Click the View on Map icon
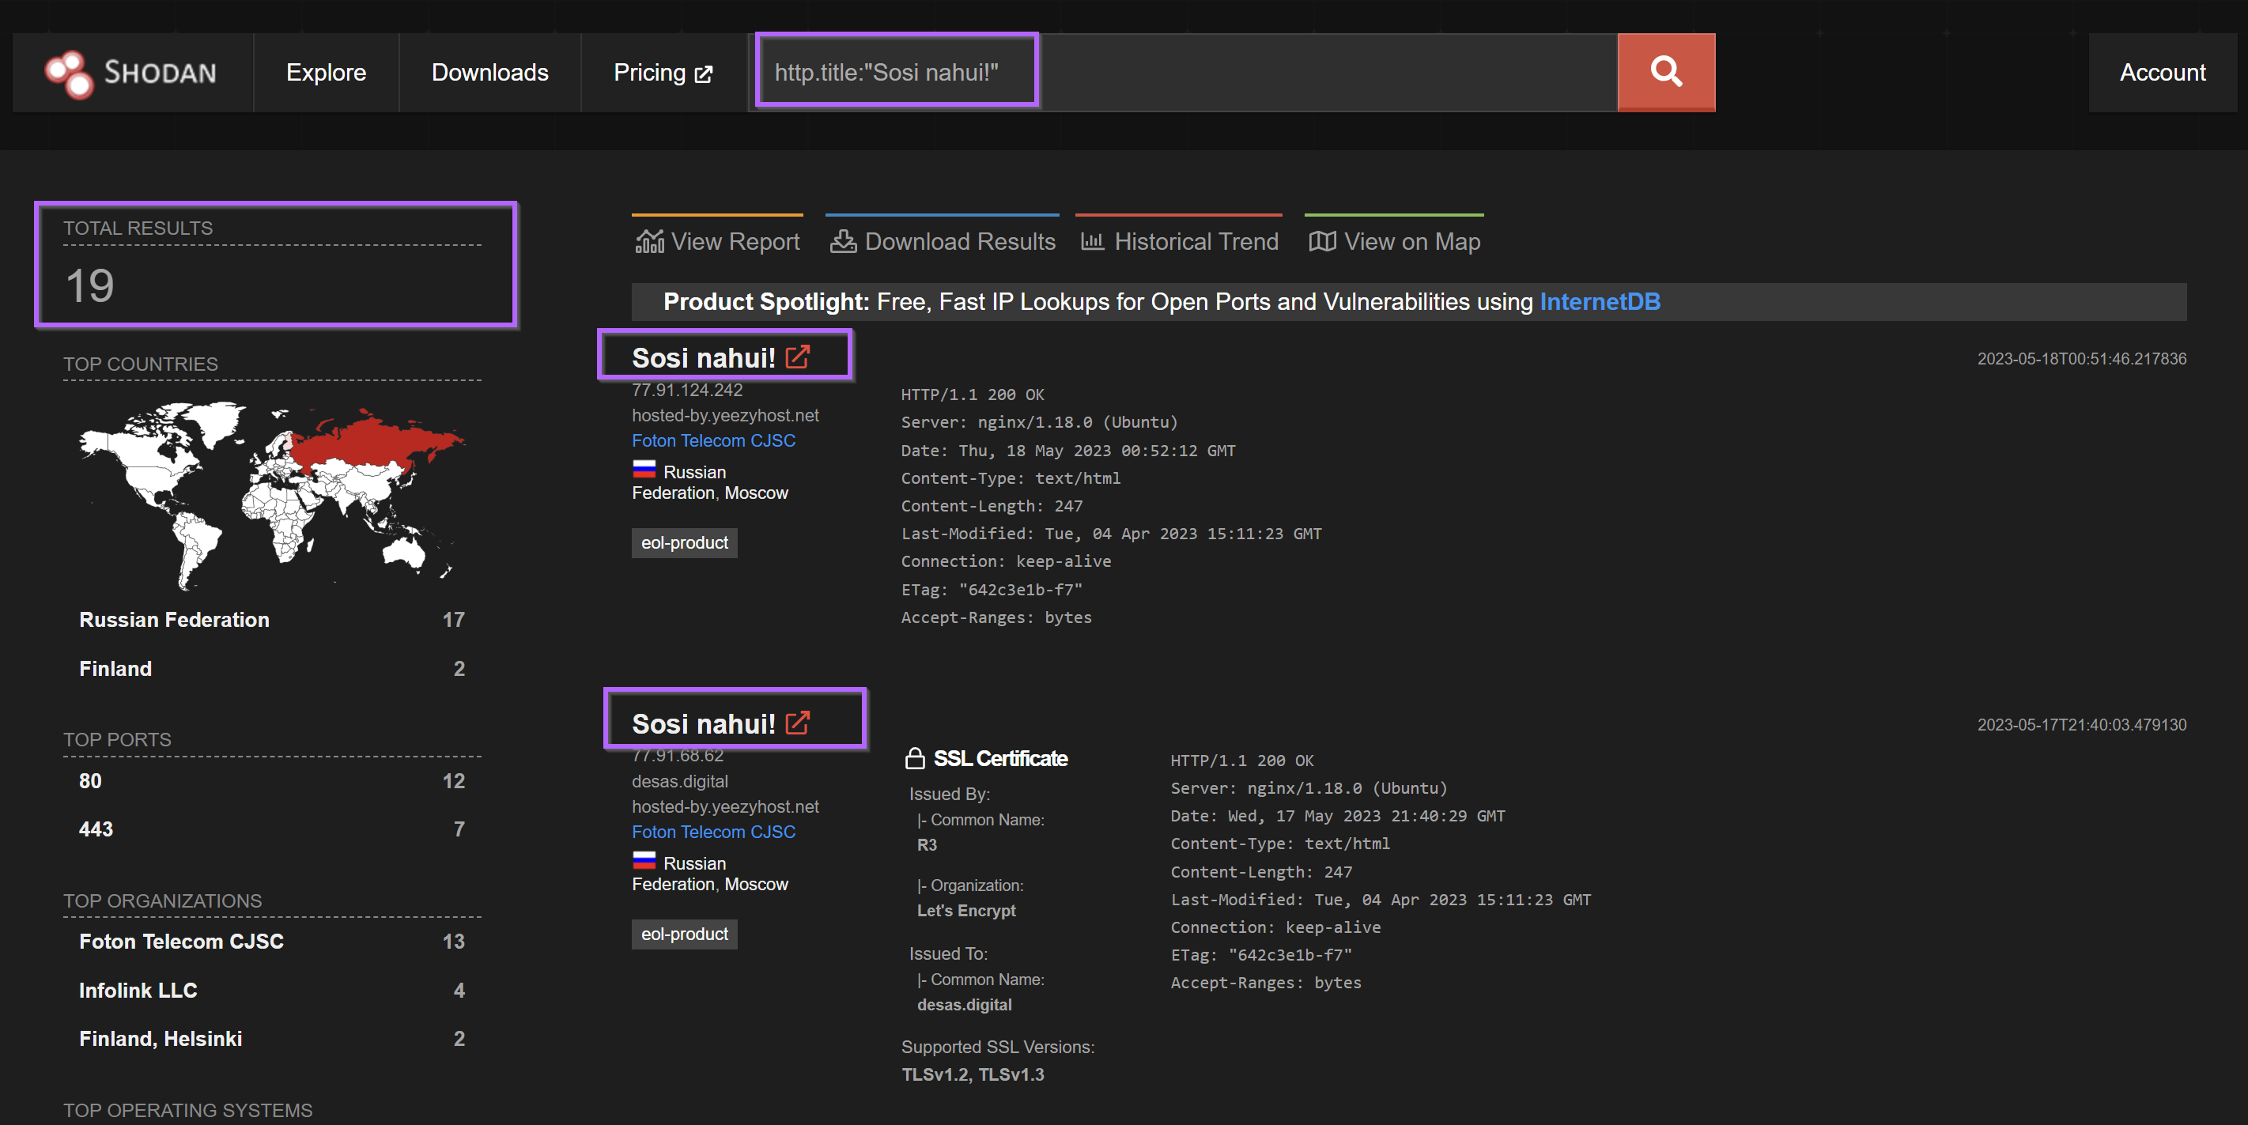 tap(1321, 242)
